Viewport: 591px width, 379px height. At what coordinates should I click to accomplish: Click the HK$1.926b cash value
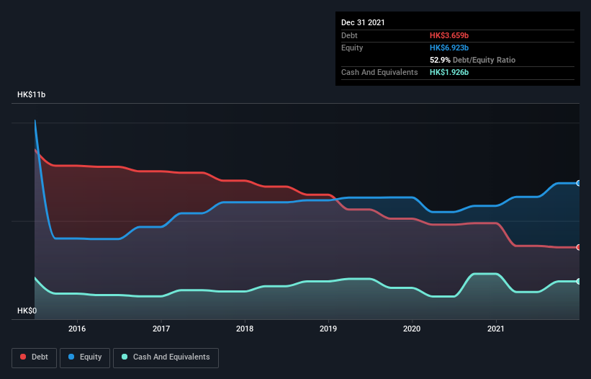click(x=449, y=72)
